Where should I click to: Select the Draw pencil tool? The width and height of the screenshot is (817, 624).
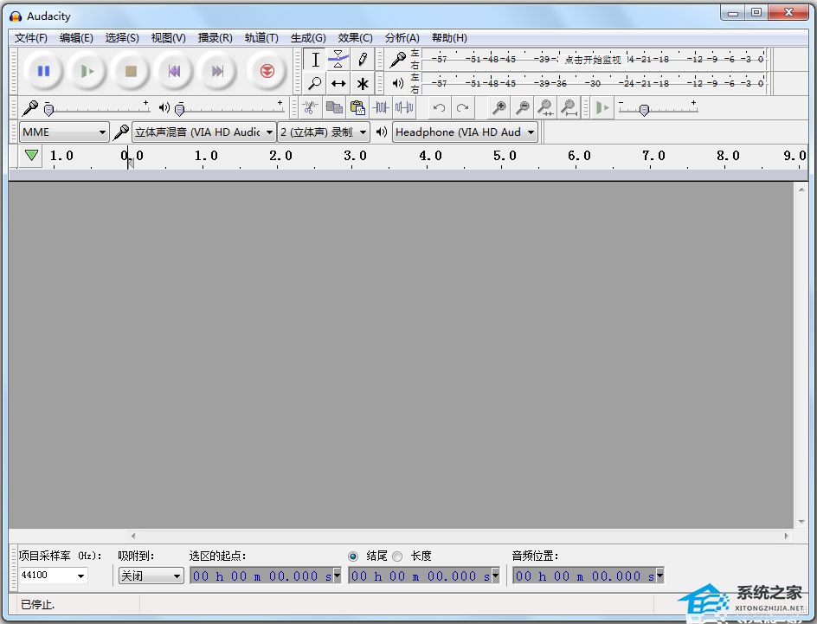362,60
